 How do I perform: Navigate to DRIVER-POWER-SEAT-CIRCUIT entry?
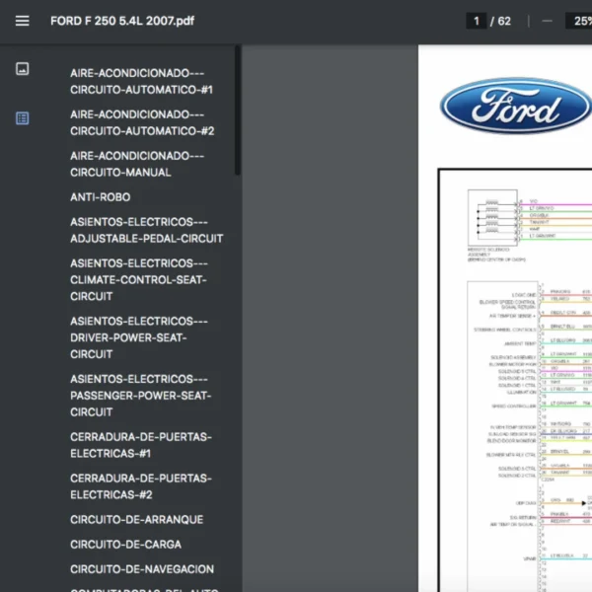139,337
